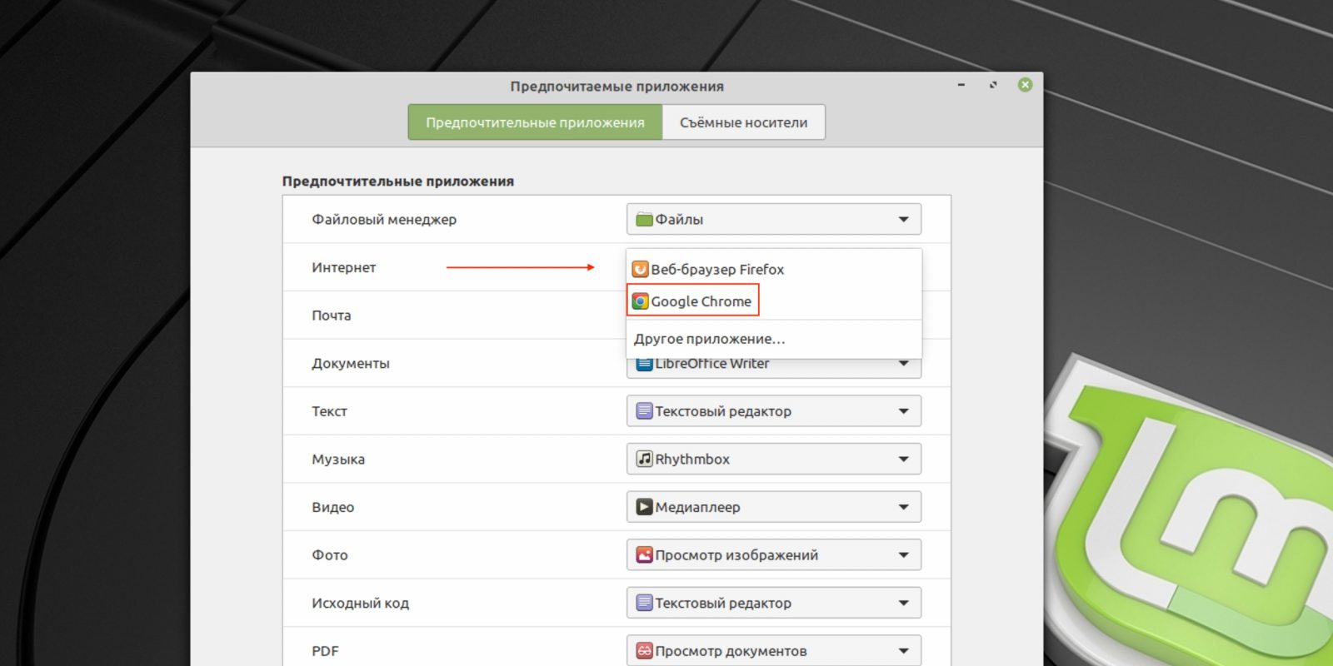Expand the Музыка dropdown arrow
Viewport: 1333px width, 666px height.
[x=903, y=460]
